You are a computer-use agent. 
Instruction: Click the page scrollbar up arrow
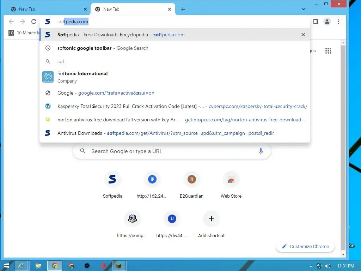coord(343,43)
